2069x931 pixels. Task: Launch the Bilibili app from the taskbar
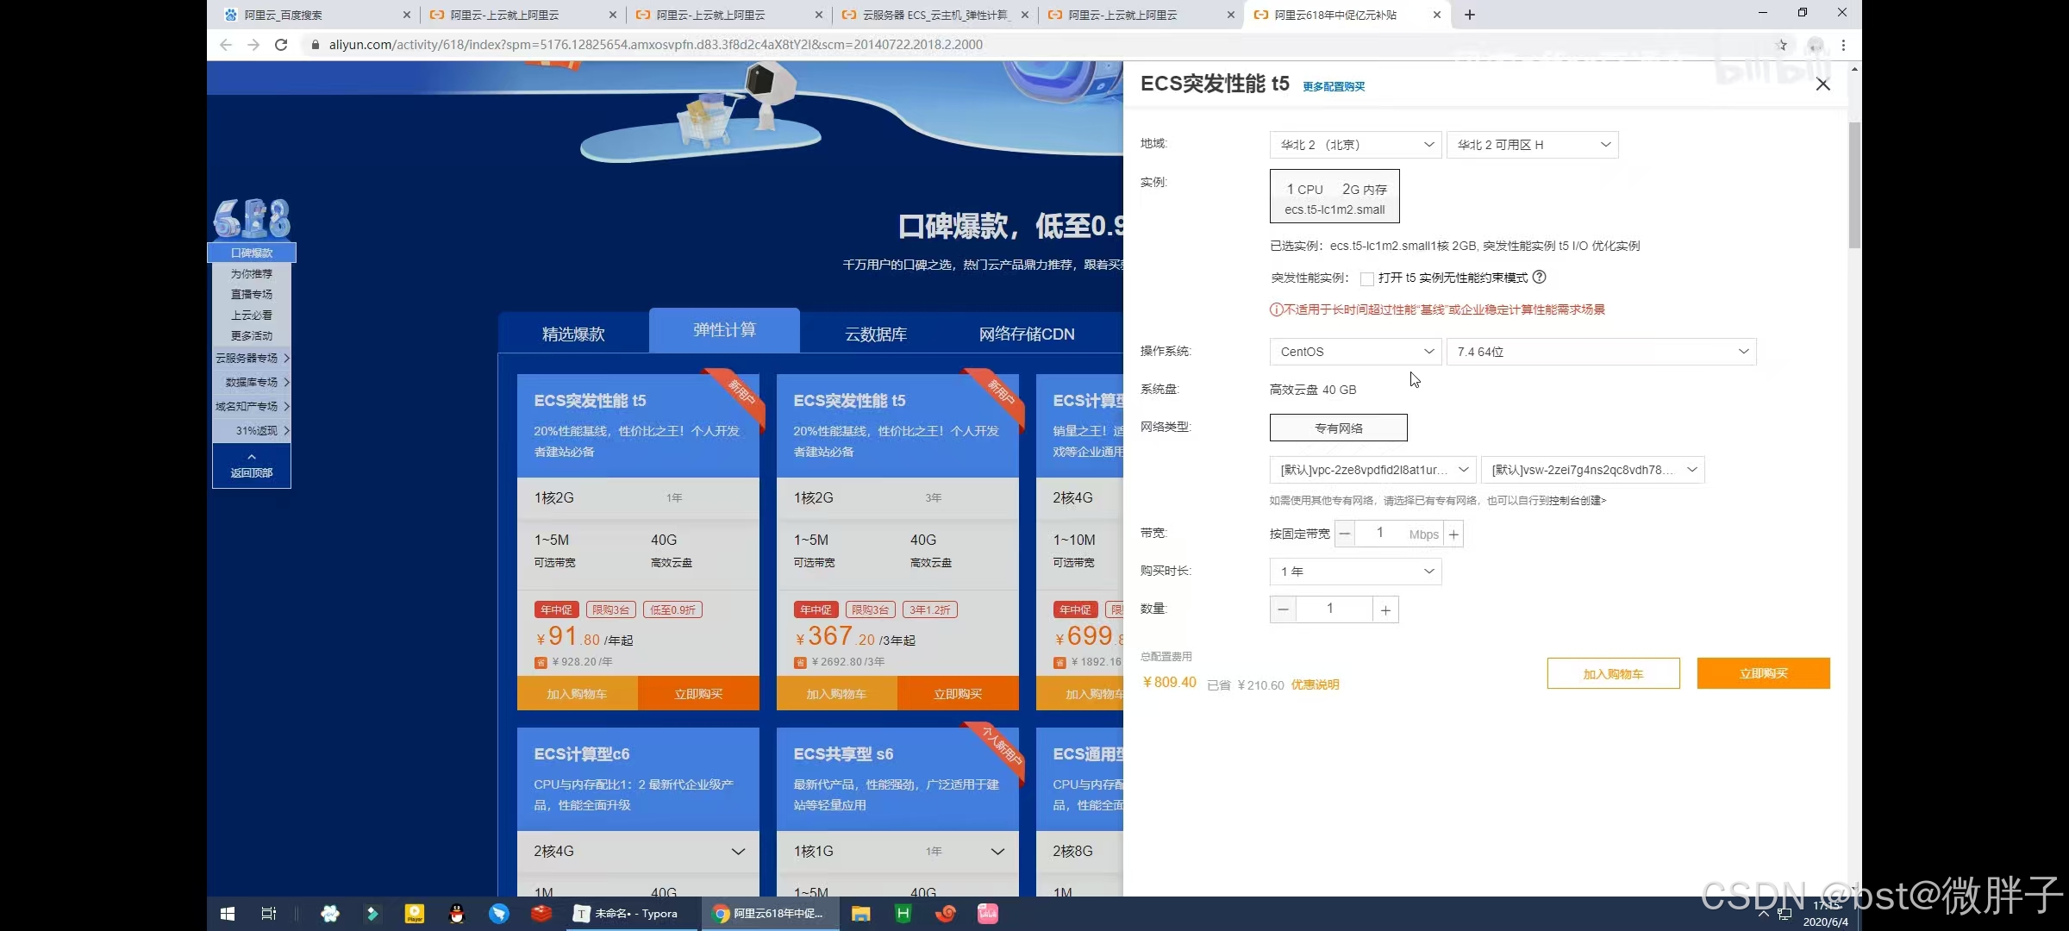pyautogui.click(x=987, y=913)
